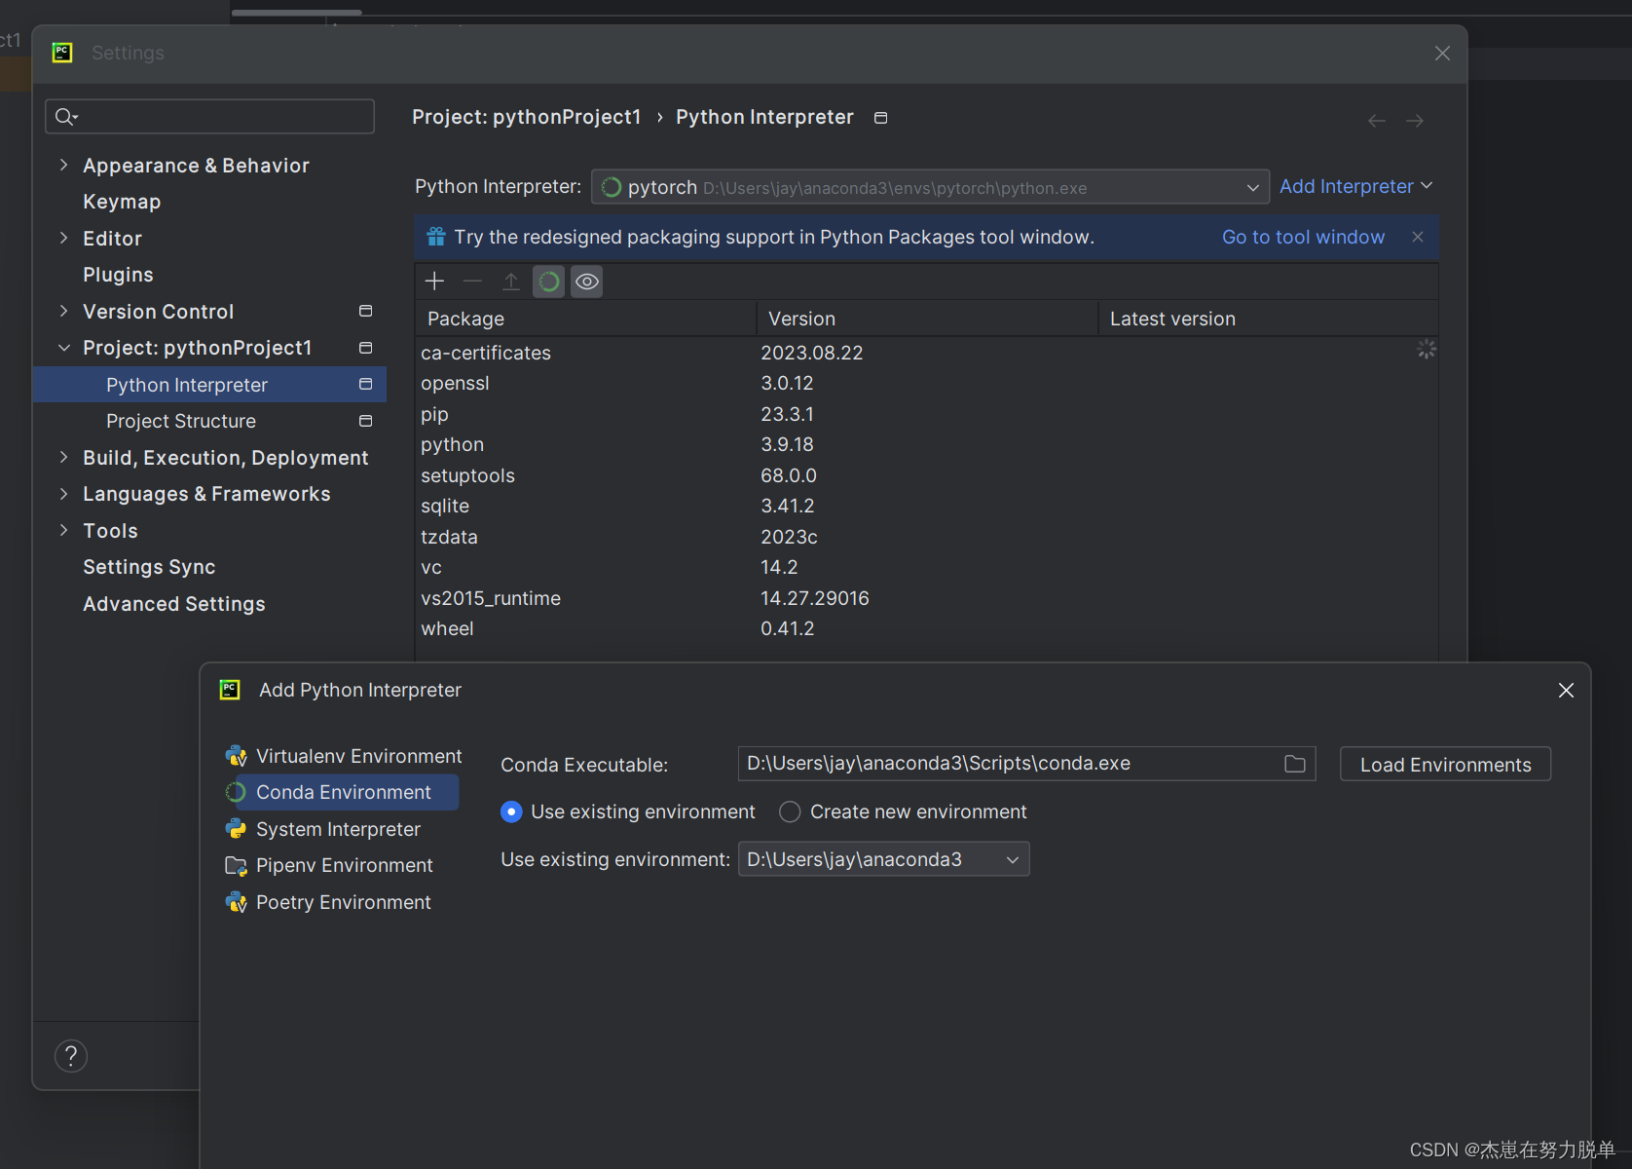This screenshot has height=1169, width=1632.
Task: Open the Settings Sync page
Action: click(149, 567)
